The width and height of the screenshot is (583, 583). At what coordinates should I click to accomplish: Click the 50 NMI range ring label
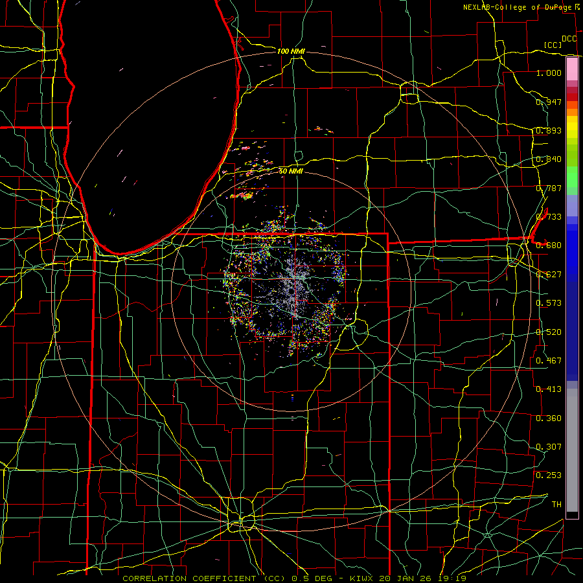291,171
